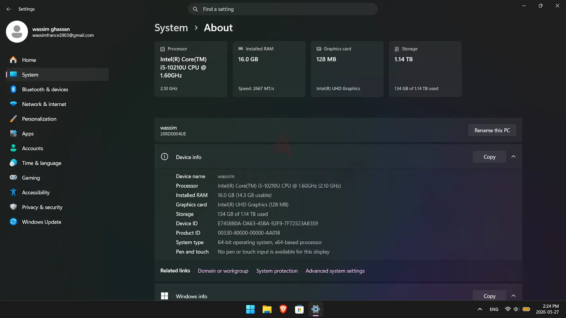The image size is (566, 318).
Task: Click the Installed RAM card icon
Action: point(240,49)
